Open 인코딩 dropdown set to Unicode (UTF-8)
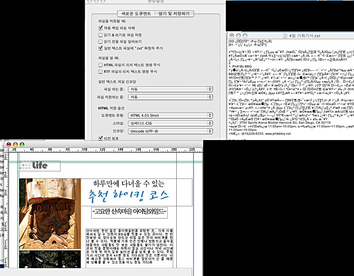Viewport: 354px width, 276px height. pos(170,131)
